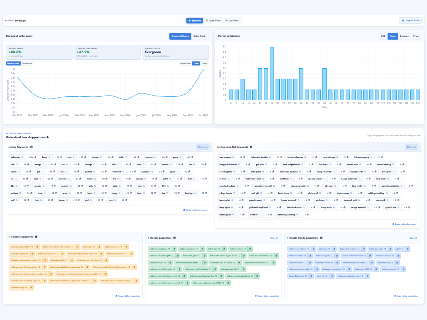Click the search icon on "halloweentown" Google suggestion
This screenshot has width=427, height=320.
[244, 249]
